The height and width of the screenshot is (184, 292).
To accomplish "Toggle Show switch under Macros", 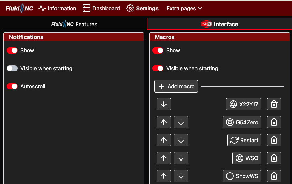I will coord(158,50).
